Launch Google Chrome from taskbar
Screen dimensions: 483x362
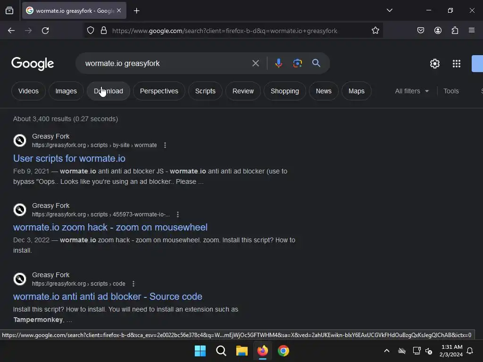(x=283, y=351)
